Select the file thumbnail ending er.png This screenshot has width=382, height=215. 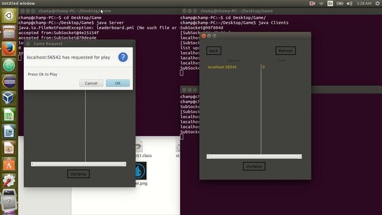(141, 171)
